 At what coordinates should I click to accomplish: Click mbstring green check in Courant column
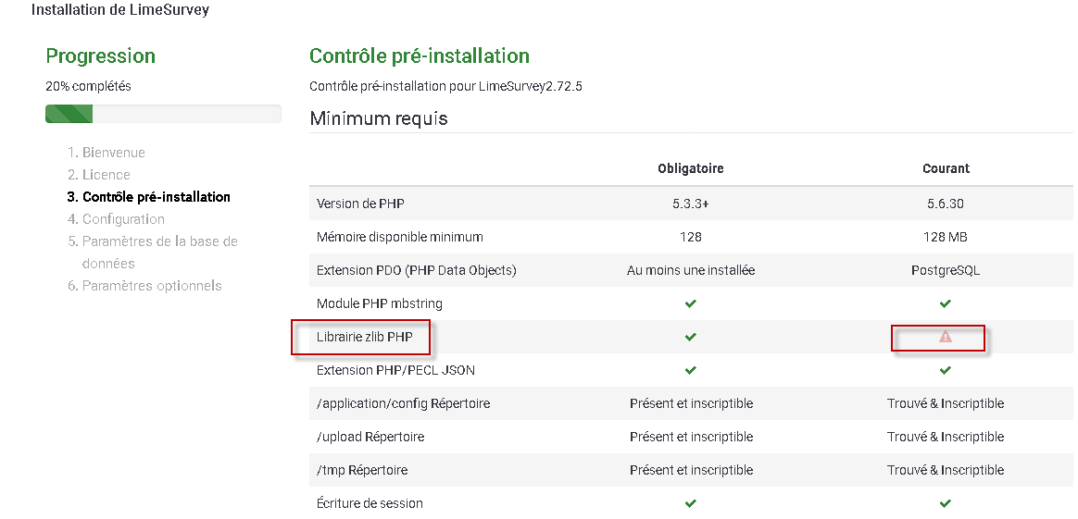pos(945,303)
